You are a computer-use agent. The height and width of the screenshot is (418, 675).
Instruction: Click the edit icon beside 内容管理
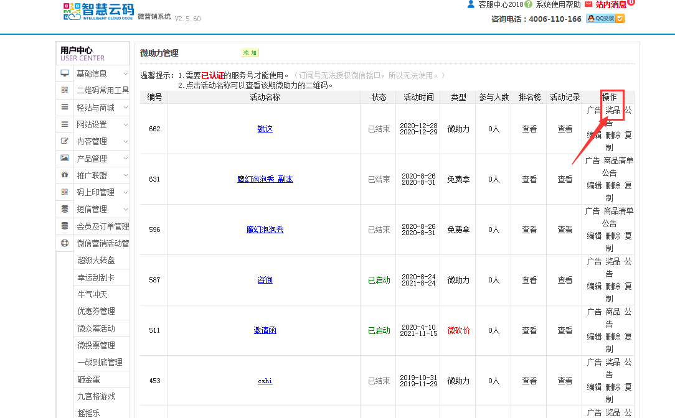(x=65, y=141)
